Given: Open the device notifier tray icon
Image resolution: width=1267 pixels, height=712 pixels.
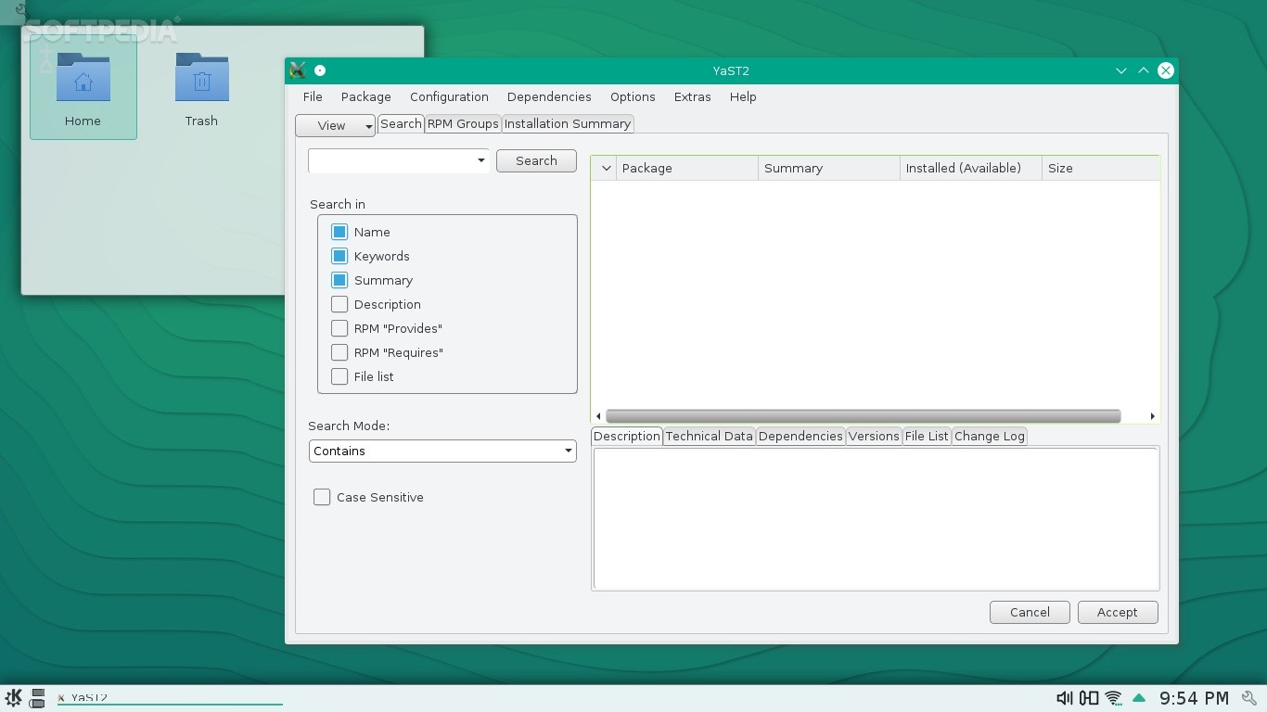Looking at the screenshot, I should click(x=1089, y=698).
